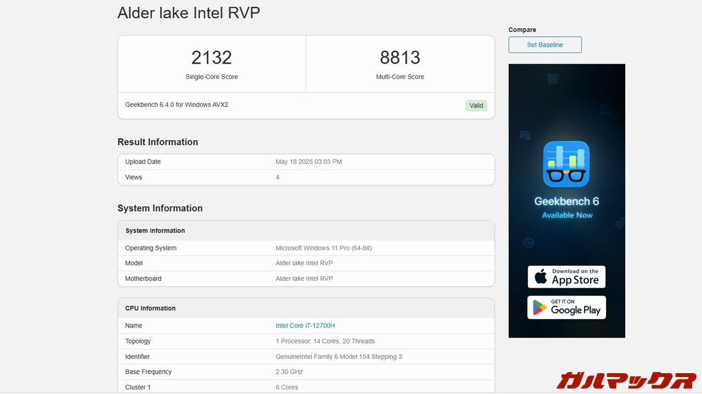Select the 'Geekbench 6 Available Now' ad text
This screenshot has width=702, height=394.
[567, 208]
